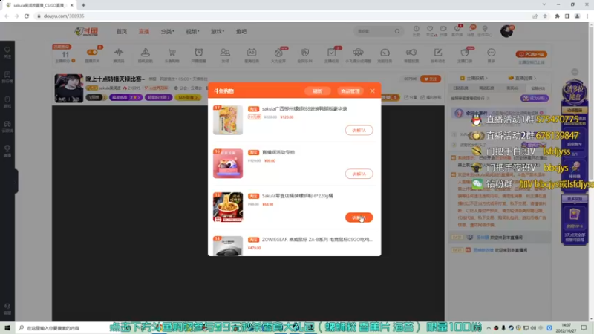Open the checklist tasks icon with red badge
Screen dimensions: 594x334
[x=331, y=53]
